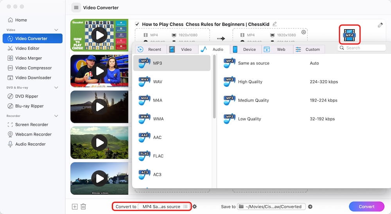Switch to the Device tab

click(246, 49)
